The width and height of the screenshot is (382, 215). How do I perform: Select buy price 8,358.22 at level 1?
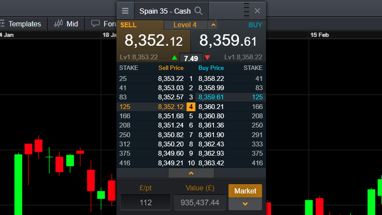[211, 79]
